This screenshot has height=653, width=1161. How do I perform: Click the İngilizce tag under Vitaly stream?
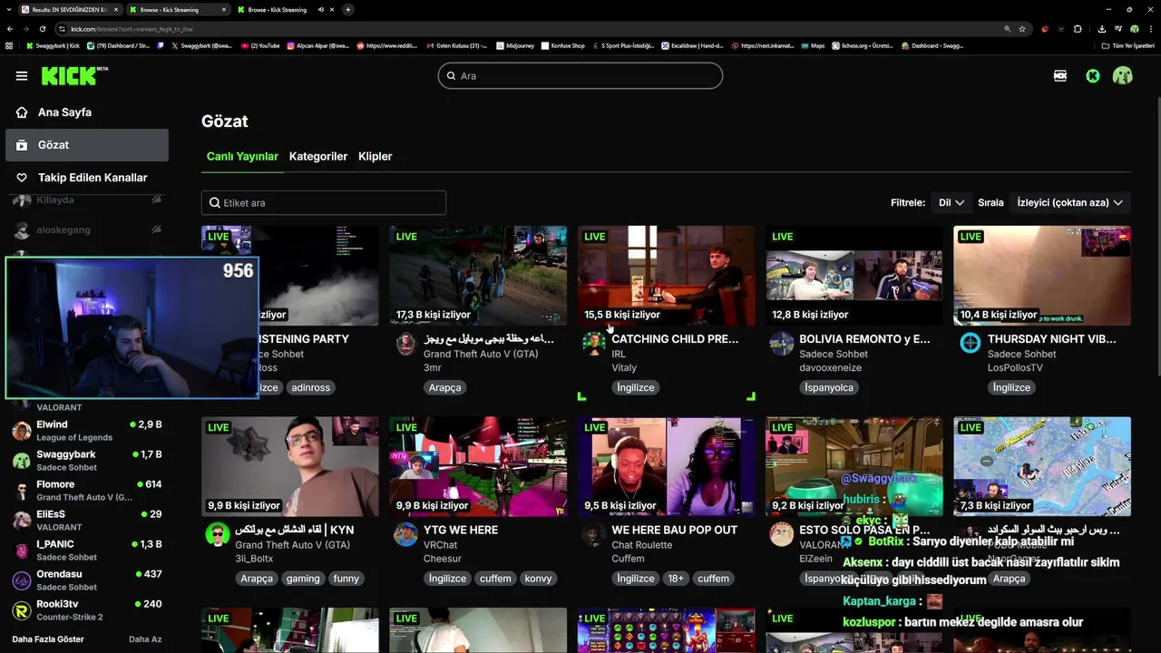[x=635, y=387]
